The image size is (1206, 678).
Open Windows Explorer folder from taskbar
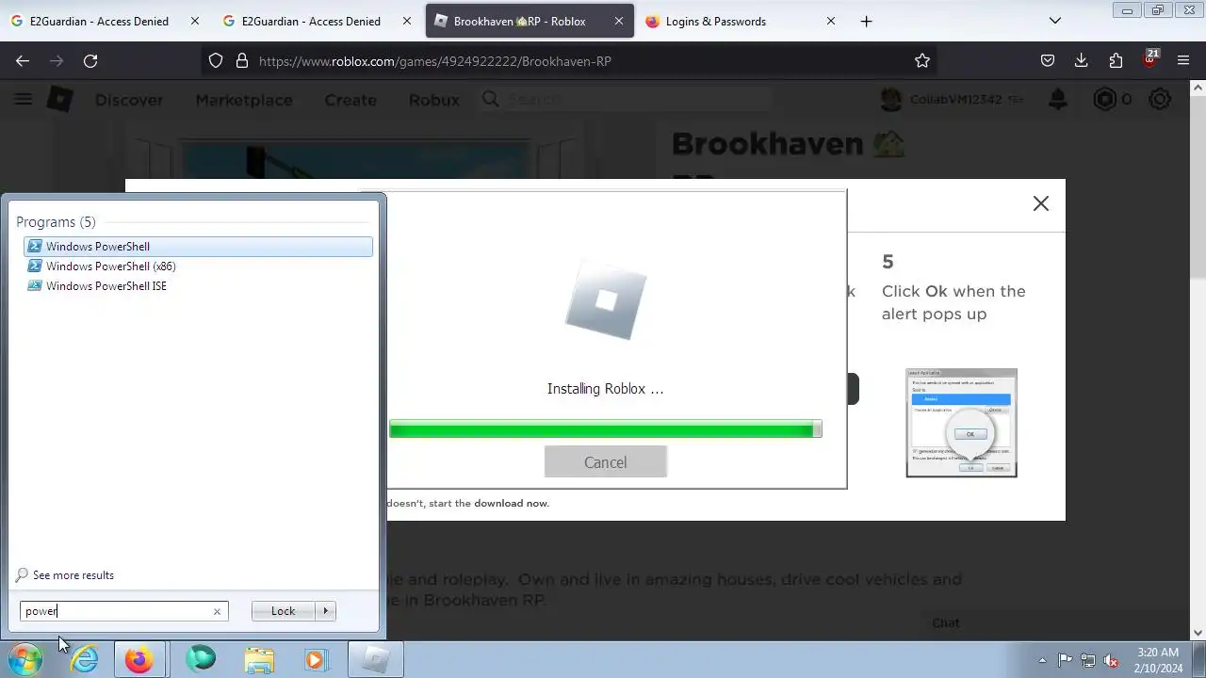coord(259,659)
